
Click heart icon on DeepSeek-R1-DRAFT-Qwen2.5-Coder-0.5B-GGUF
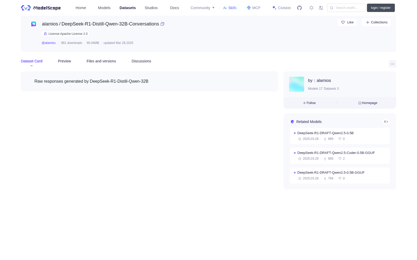340,159
